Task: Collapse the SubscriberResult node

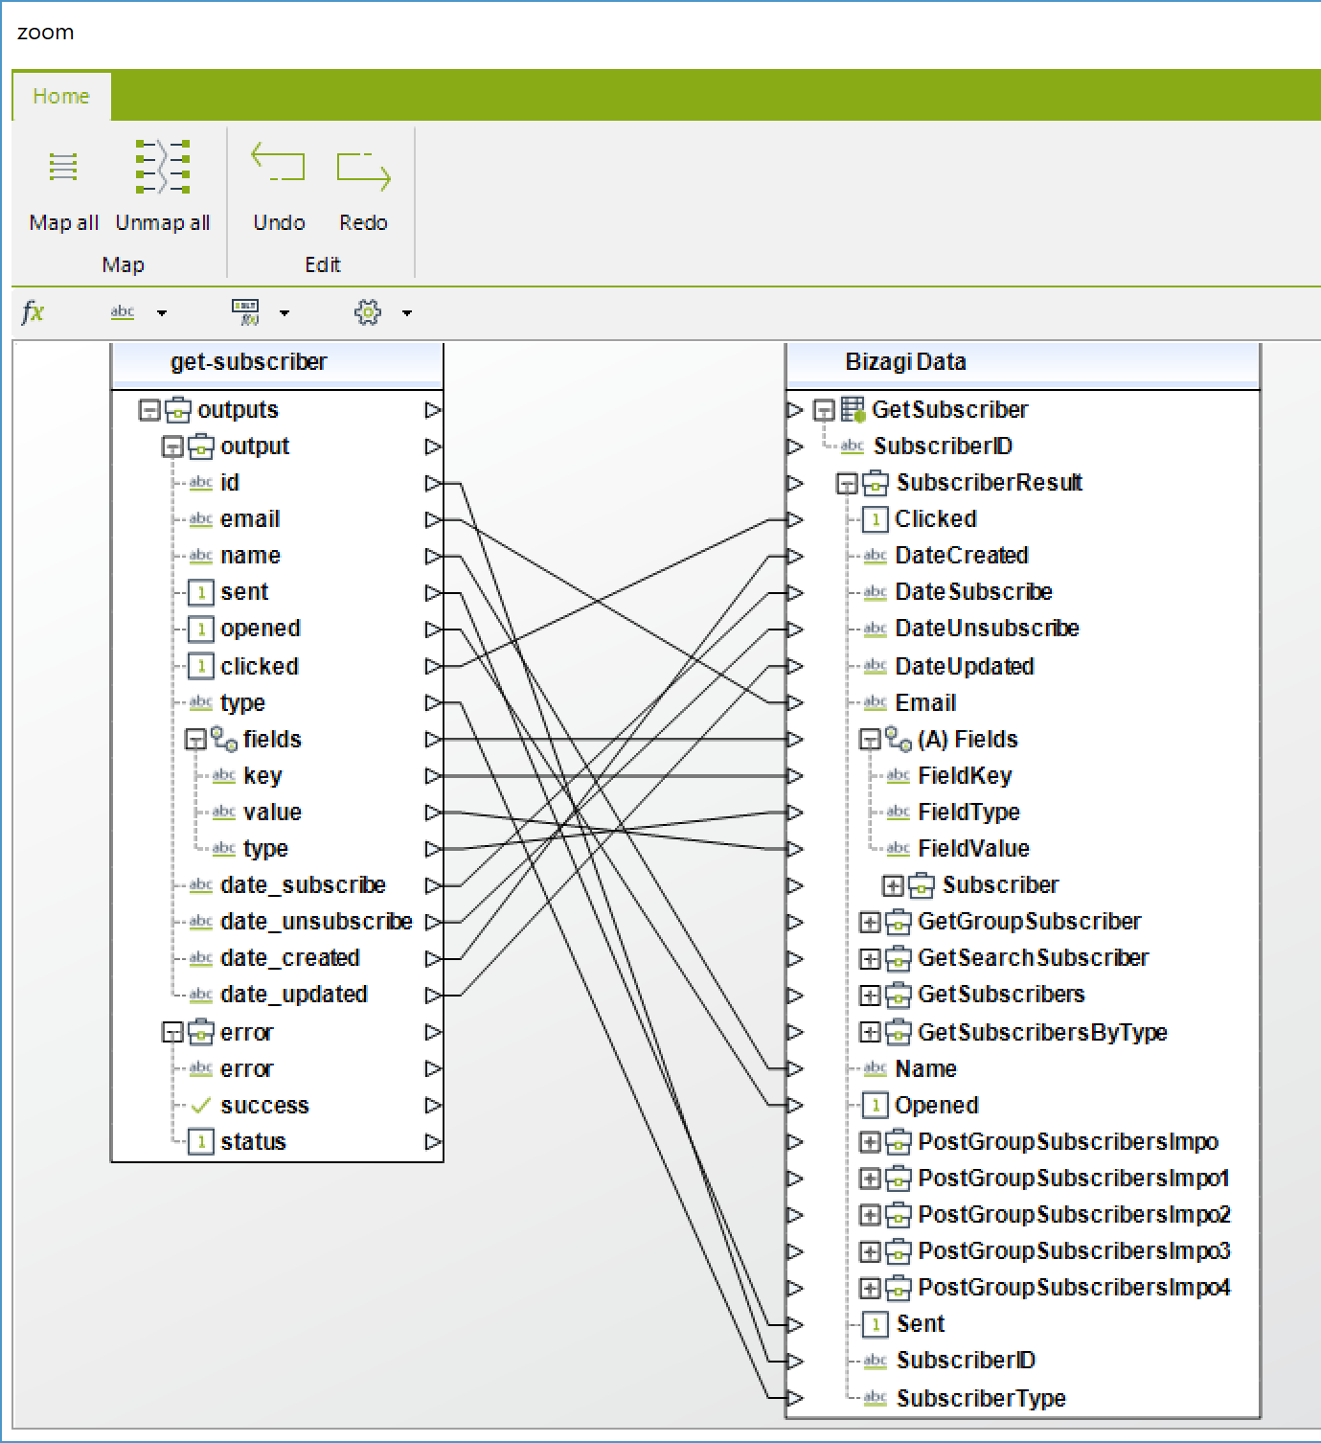Action: (847, 484)
